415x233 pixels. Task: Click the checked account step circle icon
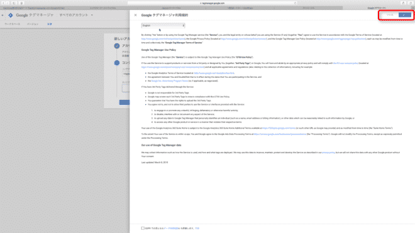[117, 46]
